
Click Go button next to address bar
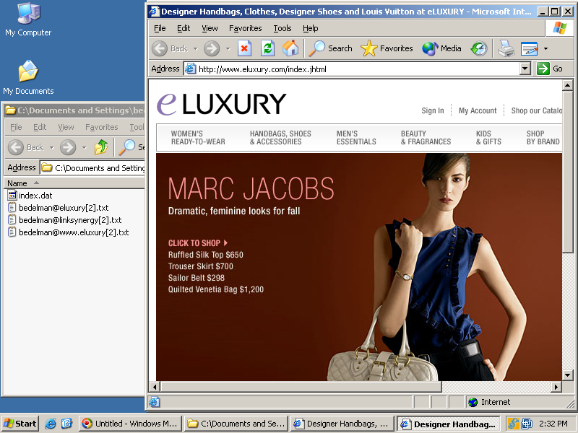550,69
